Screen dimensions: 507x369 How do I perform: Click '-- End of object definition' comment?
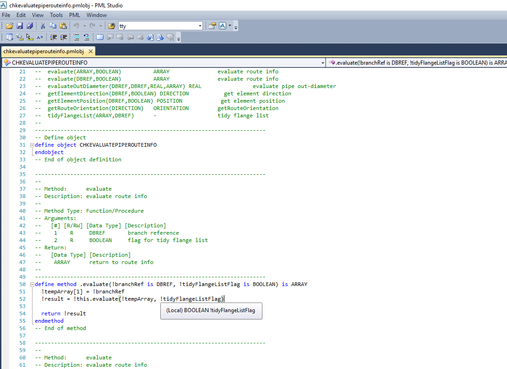point(78,160)
